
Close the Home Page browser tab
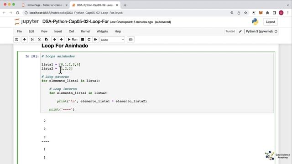(66, 5)
